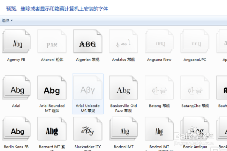Click the Blackadder ITC name label

[88, 147]
